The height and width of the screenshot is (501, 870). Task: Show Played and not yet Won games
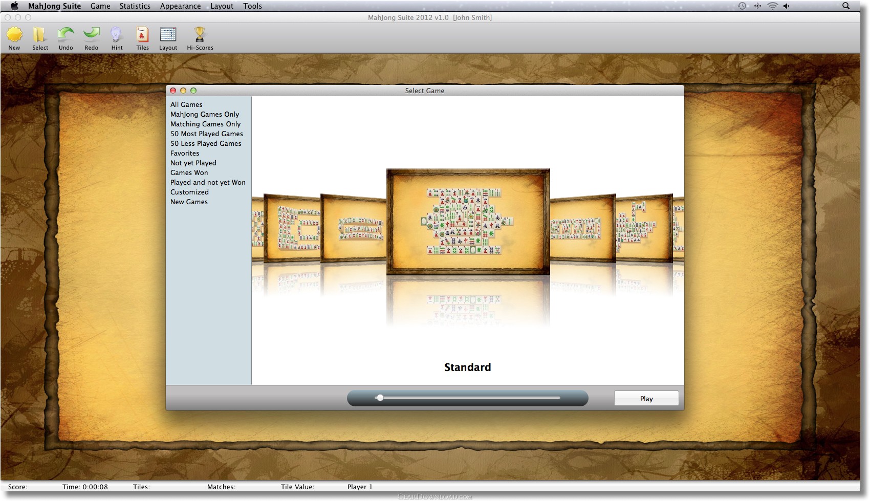(208, 182)
